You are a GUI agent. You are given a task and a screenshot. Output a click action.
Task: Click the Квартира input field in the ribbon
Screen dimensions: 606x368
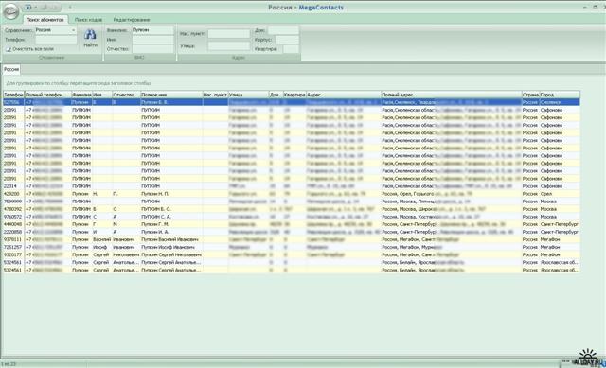pyautogui.click(x=291, y=49)
